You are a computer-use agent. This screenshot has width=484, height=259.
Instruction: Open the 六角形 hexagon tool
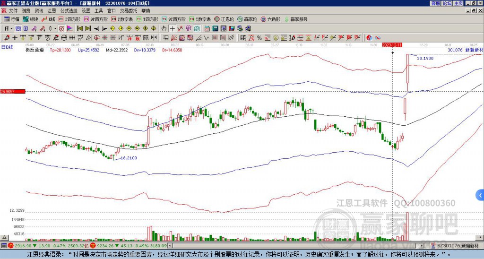(x=271, y=19)
